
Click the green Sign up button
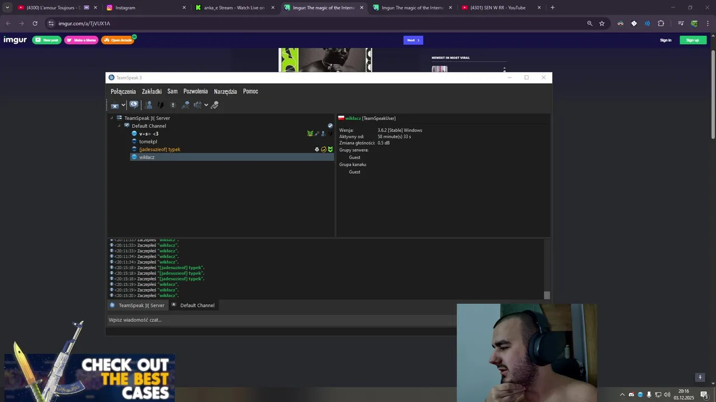(x=693, y=40)
